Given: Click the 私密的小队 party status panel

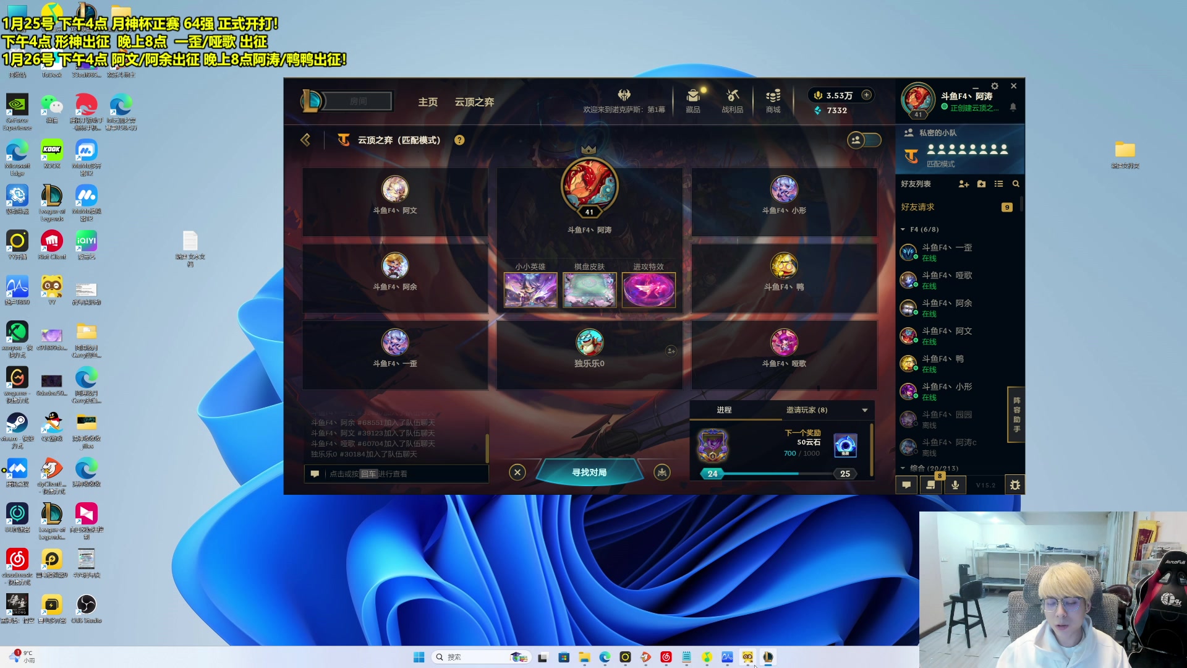Looking at the screenshot, I should (x=960, y=149).
